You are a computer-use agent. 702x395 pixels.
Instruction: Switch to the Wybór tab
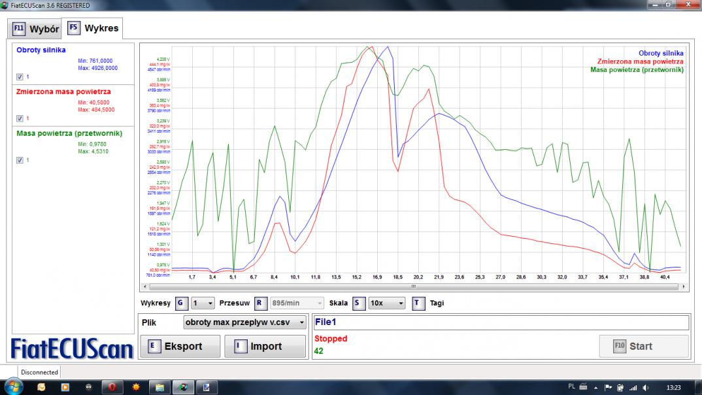click(37, 29)
